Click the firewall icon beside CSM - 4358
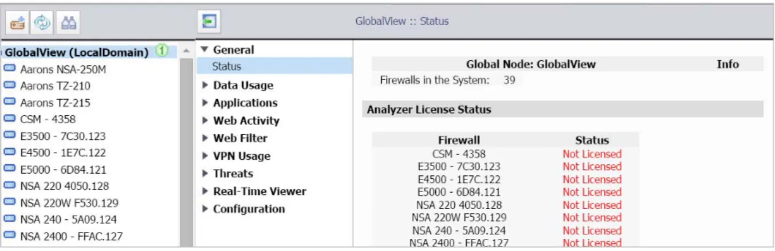 click(x=9, y=119)
